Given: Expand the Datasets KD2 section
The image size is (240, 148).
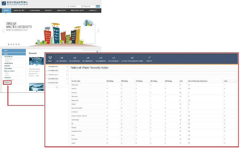Looking at the screenshot, I should pyautogui.click(x=66, y=71).
